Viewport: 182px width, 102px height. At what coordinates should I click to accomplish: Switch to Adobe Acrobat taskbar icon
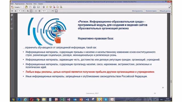coord(112,99)
